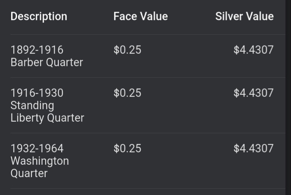This screenshot has width=291, height=195.
Task: Select the 1916-1930 Standing Liberty Quarter row
Action: (x=148, y=106)
